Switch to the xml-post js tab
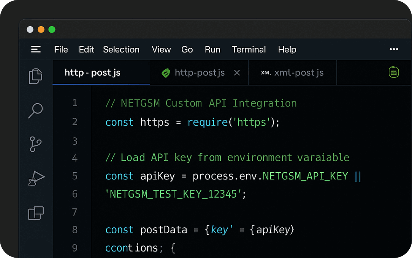The height and width of the screenshot is (258, 412). tap(292, 72)
